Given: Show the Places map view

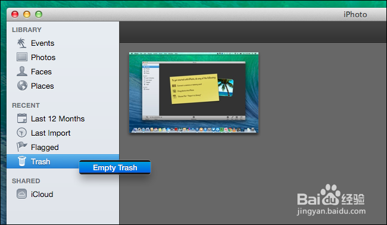Looking at the screenshot, I should point(42,86).
